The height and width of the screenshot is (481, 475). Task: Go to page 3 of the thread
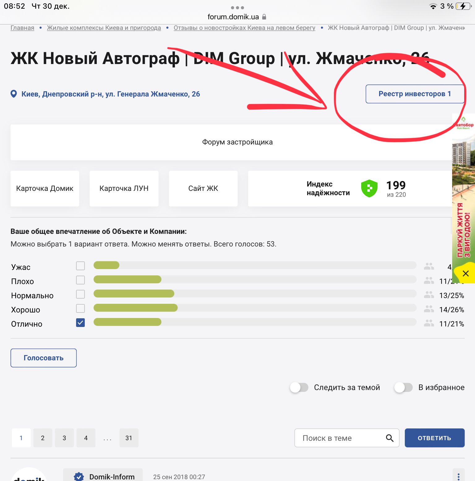coord(64,438)
